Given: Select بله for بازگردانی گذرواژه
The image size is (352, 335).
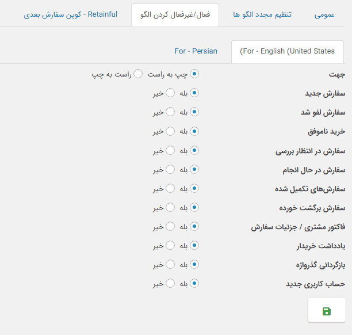Looking at the screenshot, I should (x=194, y=264).
